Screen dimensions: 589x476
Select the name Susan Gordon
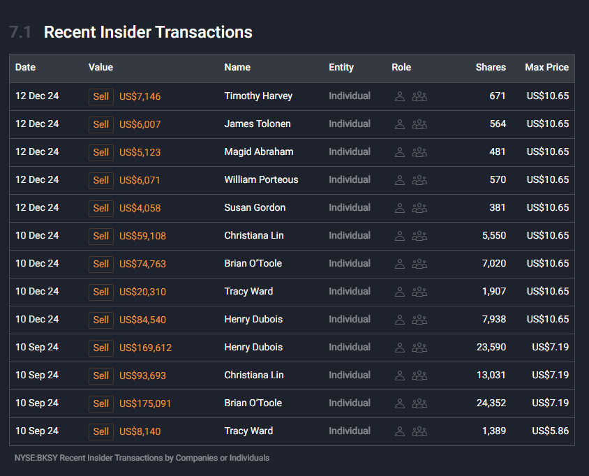tap(255, 208)
